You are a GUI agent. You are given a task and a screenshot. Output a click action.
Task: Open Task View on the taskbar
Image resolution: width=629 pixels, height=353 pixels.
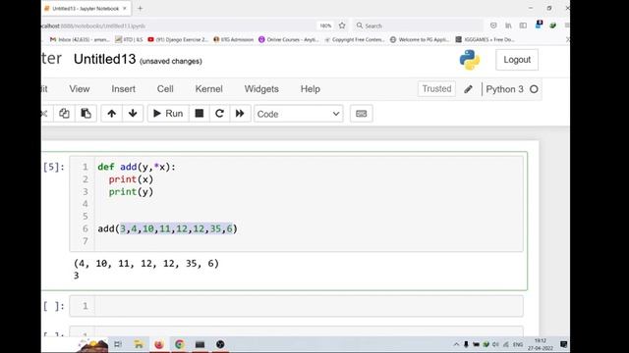(118, 344)
